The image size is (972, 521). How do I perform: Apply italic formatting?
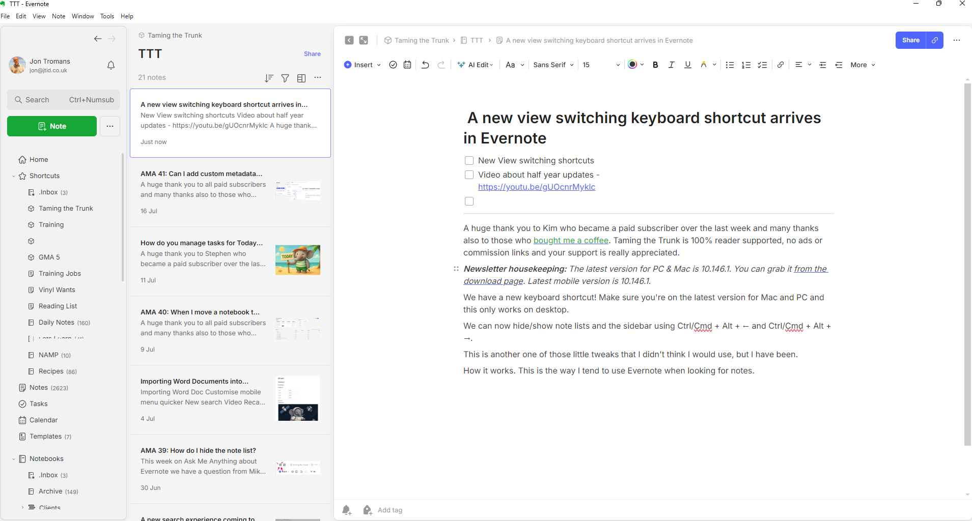pos(672,65)
